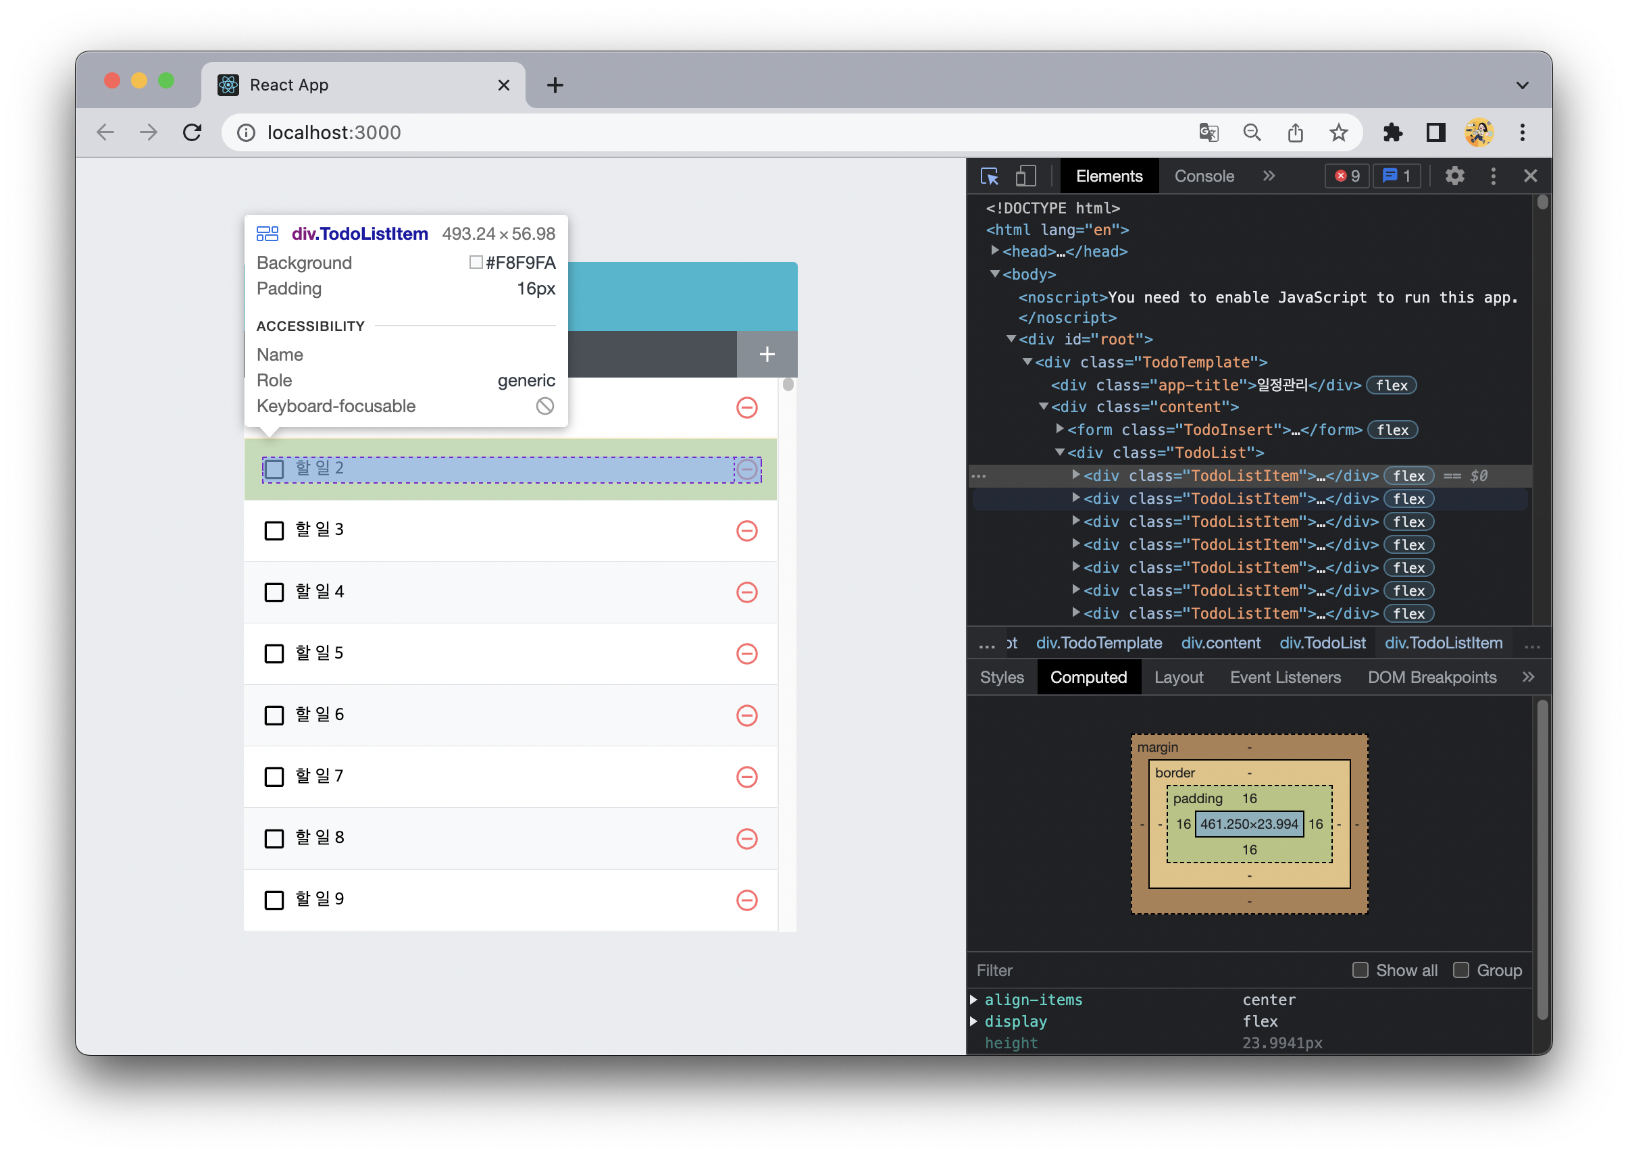Close the DevTools panel
The image size is (1628, 1155).
[1530, 176]
